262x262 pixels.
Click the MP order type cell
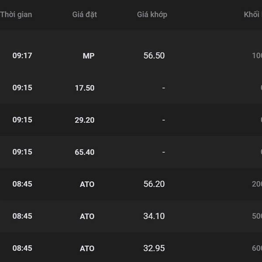(88, 56)
